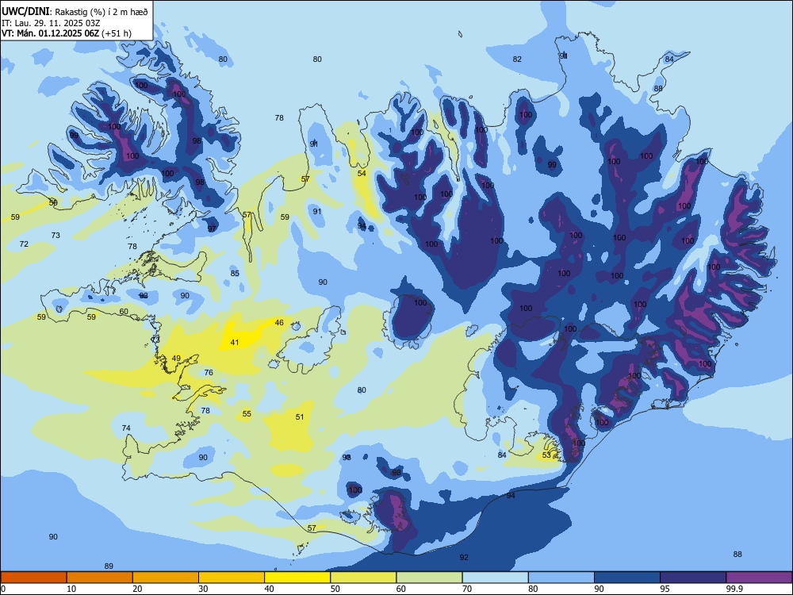
Task: Select the offshore value 72 in the west
Action: click(24, 244)
